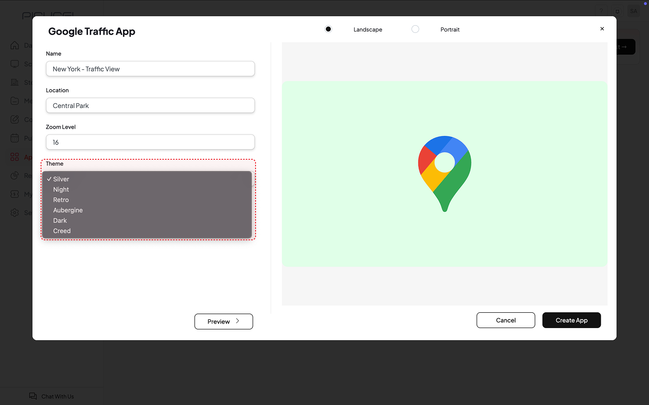The width and height of the screenshot is (649, 405).
Task: Click the home Dashboard icon in the sidebar
Action: (15, 45)
